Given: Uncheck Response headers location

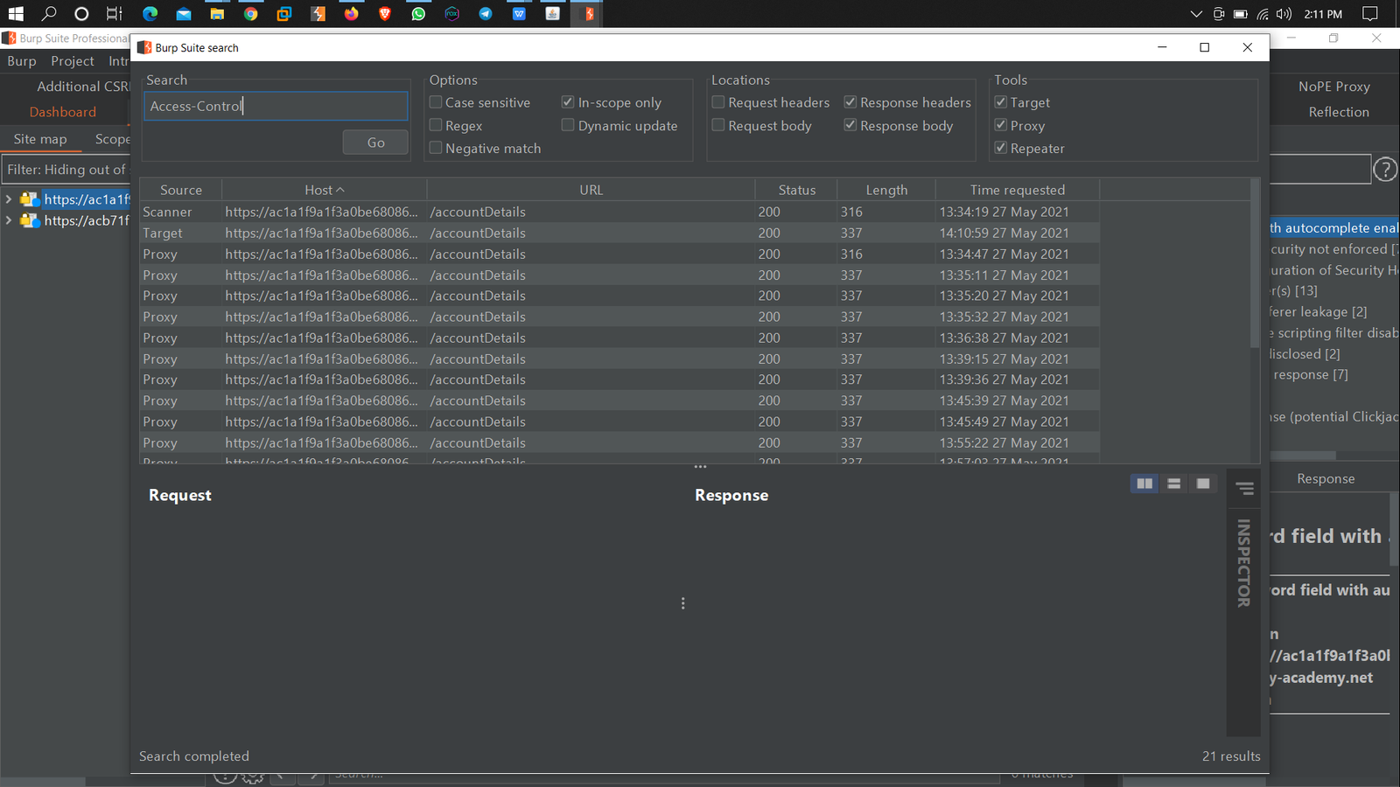Looking at the screenshot, I should pos(850,102).
